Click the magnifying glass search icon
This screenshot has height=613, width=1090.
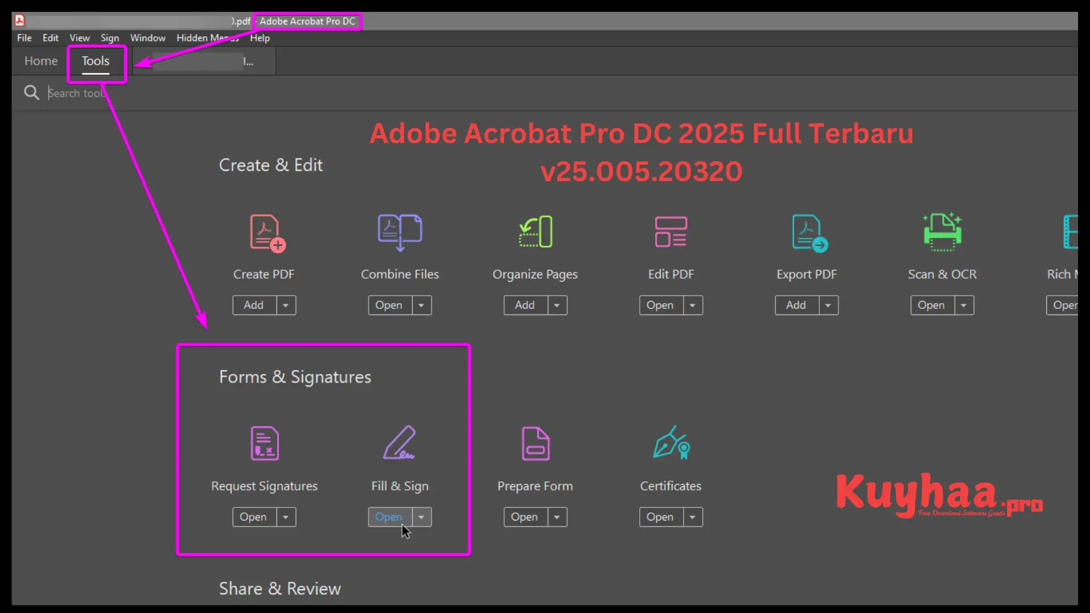pyautogui.click(x=31, y=93)
